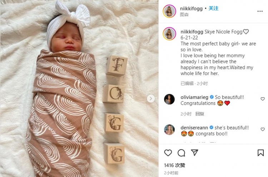Like oliviamarieg's comment
The image size is (268, 177).
[263, 99]
